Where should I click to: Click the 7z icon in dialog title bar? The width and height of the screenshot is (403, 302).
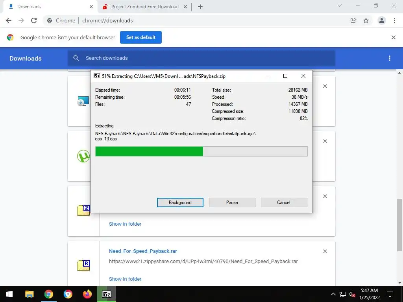97,76
